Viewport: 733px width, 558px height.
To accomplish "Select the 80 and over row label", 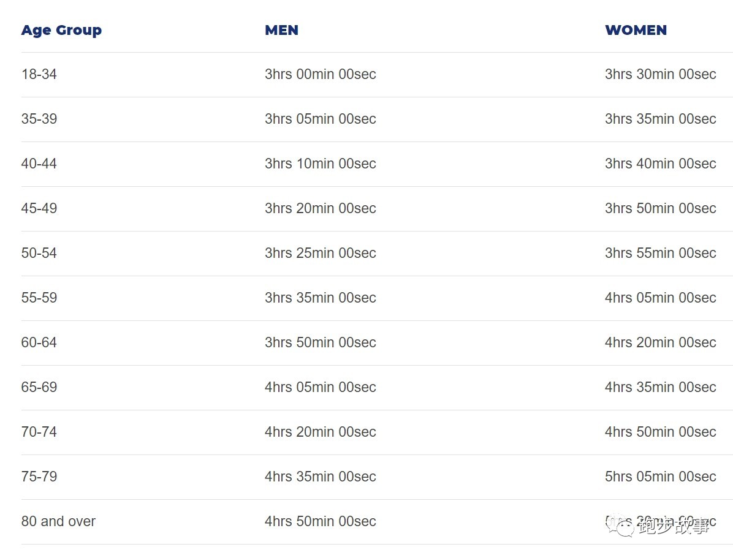I will coord(58,521).
